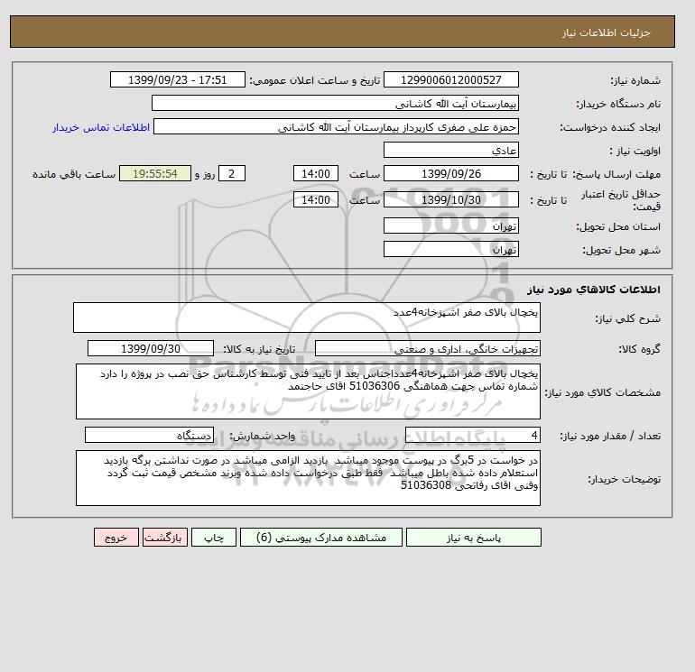The width and height of the screenshot is (695, 672).
Task: Click the delivery city field تهران
Action: click(x=450, y=249)
